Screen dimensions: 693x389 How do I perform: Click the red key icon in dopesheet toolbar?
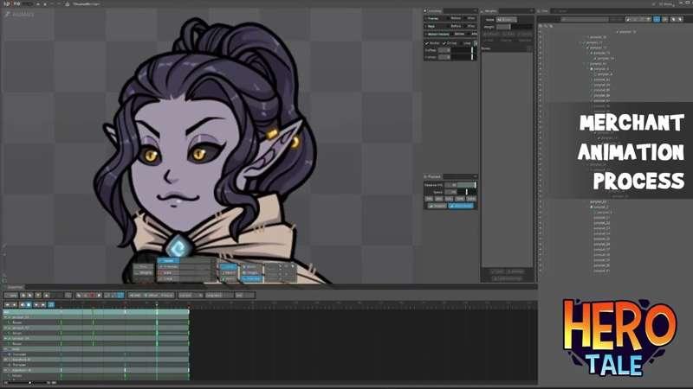tap(92, 295)
